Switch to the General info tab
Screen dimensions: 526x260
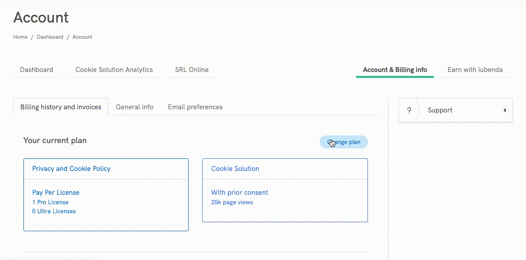click(134, 107)
